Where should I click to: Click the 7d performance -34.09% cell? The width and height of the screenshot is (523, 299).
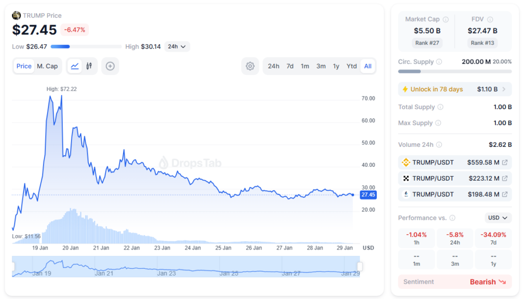click(x=493, y=238)
